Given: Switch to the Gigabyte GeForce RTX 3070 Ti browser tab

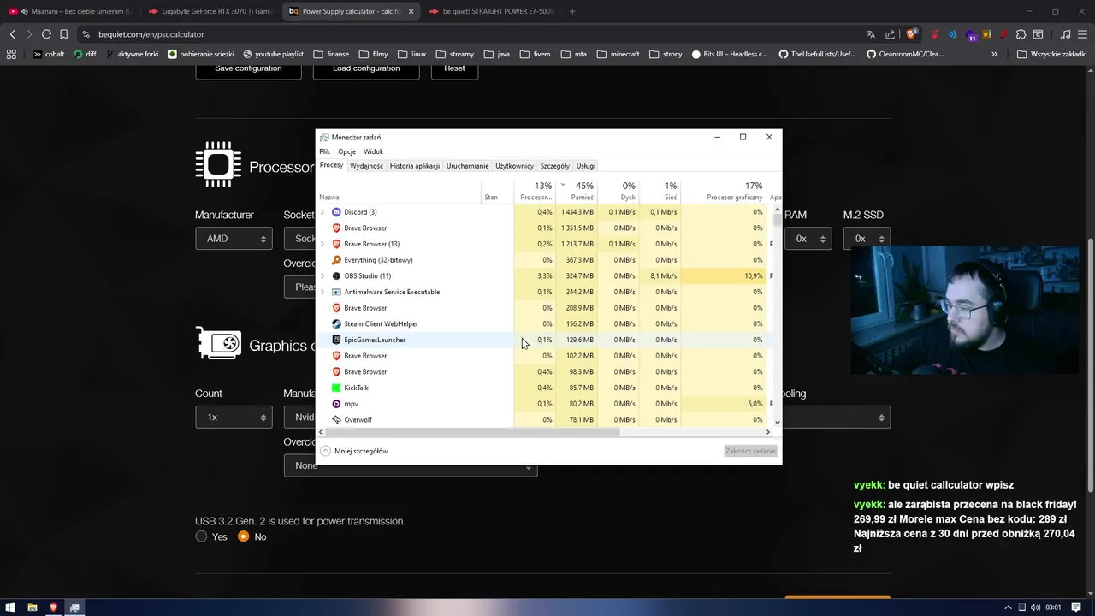Looking at the screenshot, I should tap(210, 11).
